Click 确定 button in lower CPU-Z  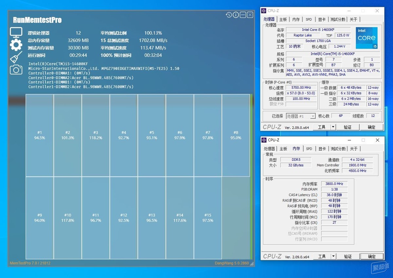click(x=372, y=256)
